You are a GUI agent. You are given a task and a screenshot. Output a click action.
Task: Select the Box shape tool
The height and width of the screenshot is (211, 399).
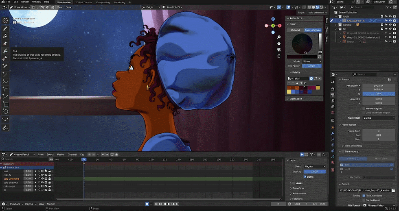click(x=5, y=104)
